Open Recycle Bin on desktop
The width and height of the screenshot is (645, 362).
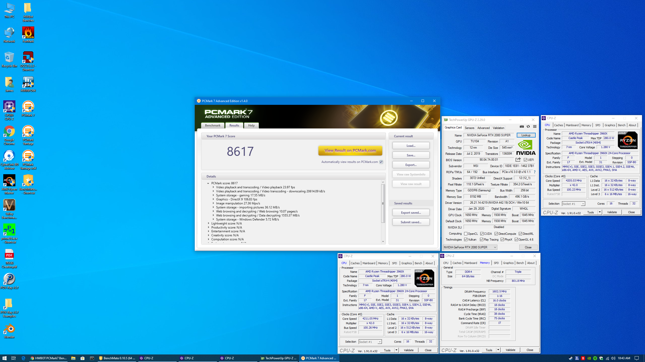pyautogui.click(x=9, y=60)
